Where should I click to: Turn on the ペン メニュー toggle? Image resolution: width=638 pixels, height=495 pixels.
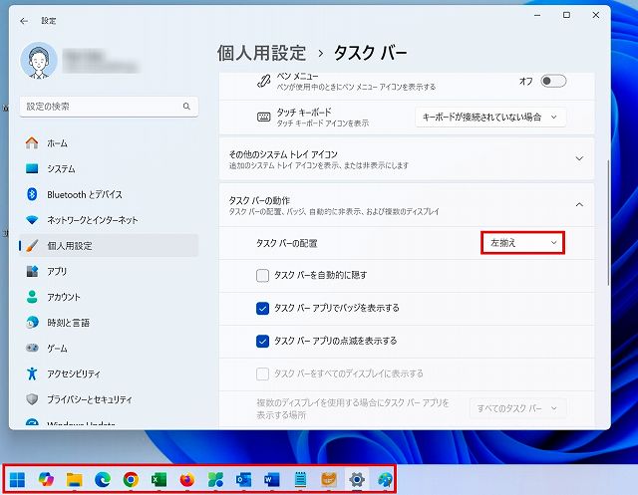pos(553,81)
